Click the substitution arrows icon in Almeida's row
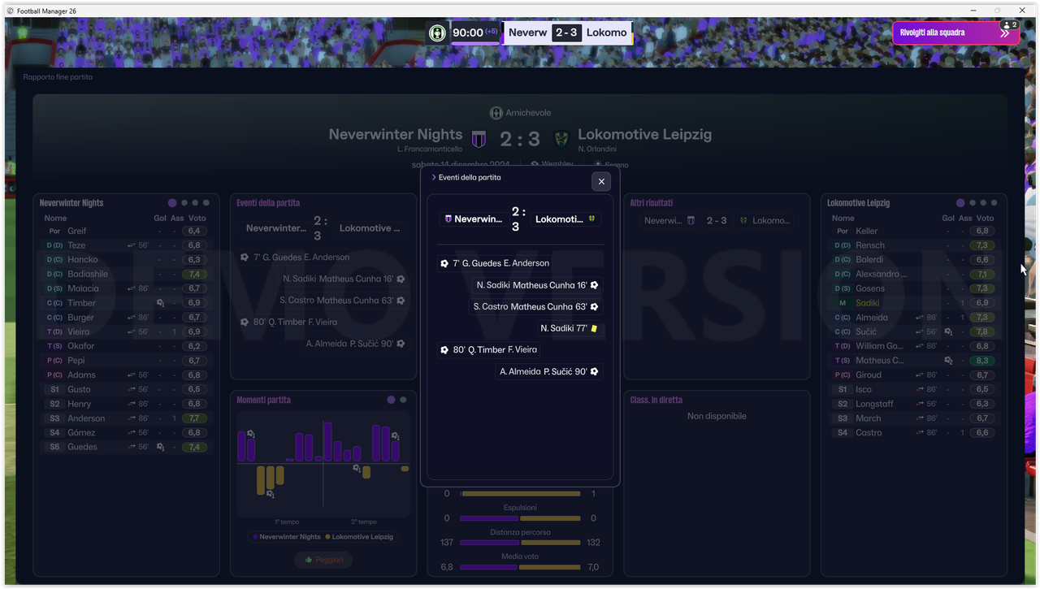 [920, 318]
